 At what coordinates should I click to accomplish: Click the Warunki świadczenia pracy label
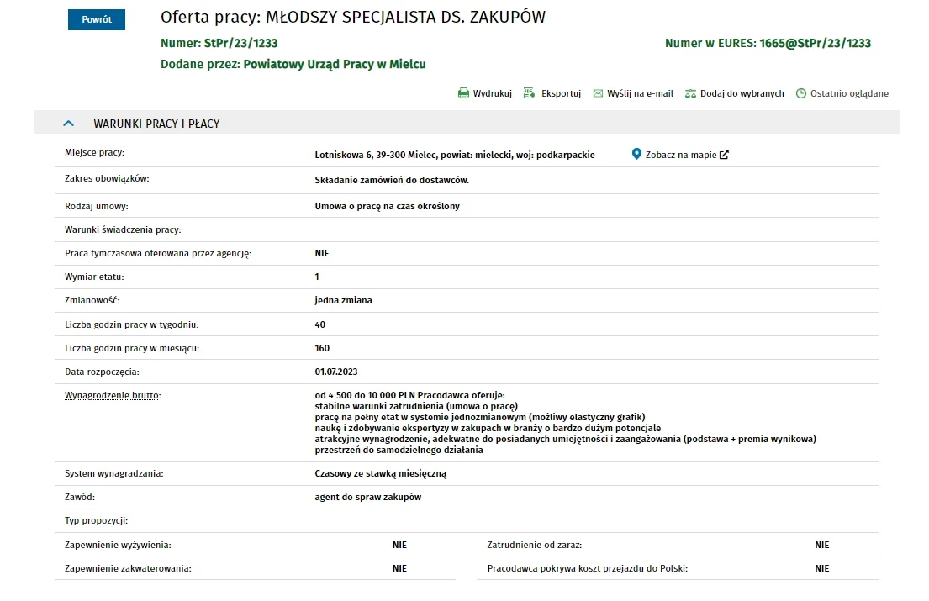[123, 229]
